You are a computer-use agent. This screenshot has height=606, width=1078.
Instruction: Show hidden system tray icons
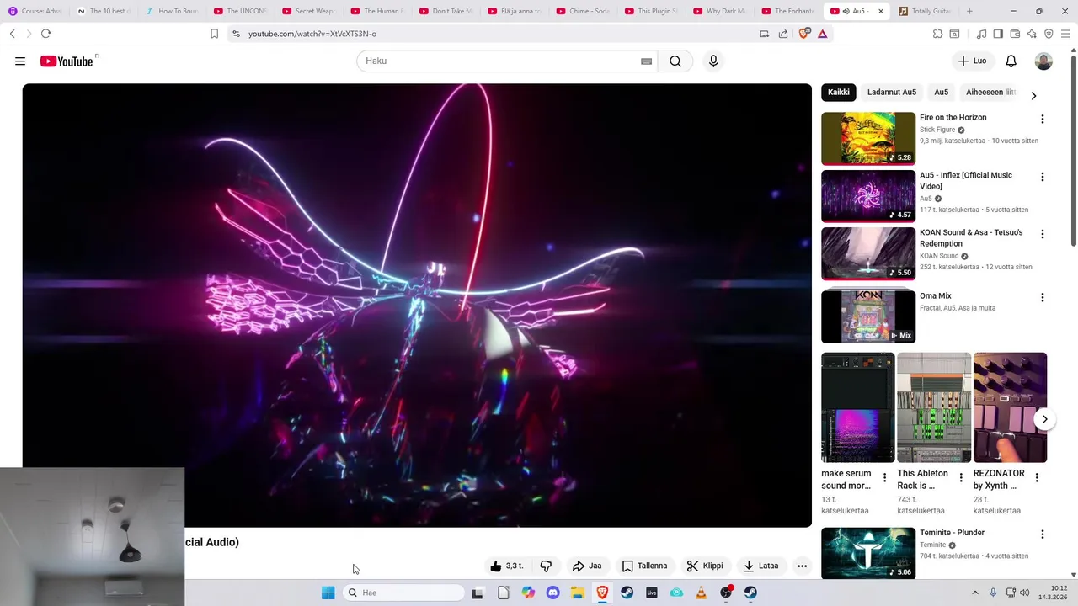[x=975, y=593]
